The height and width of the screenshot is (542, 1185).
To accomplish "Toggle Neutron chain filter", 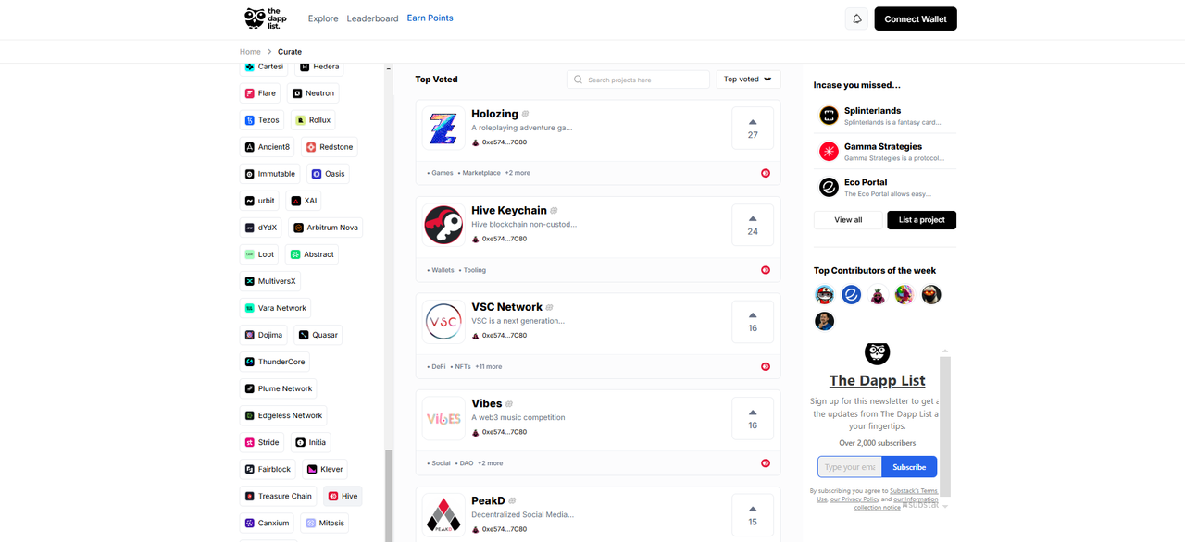I will click(313, 93).
